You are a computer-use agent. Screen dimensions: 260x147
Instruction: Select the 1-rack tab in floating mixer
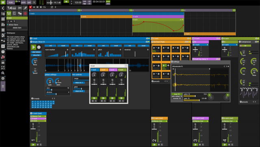[x=95, y=70]
